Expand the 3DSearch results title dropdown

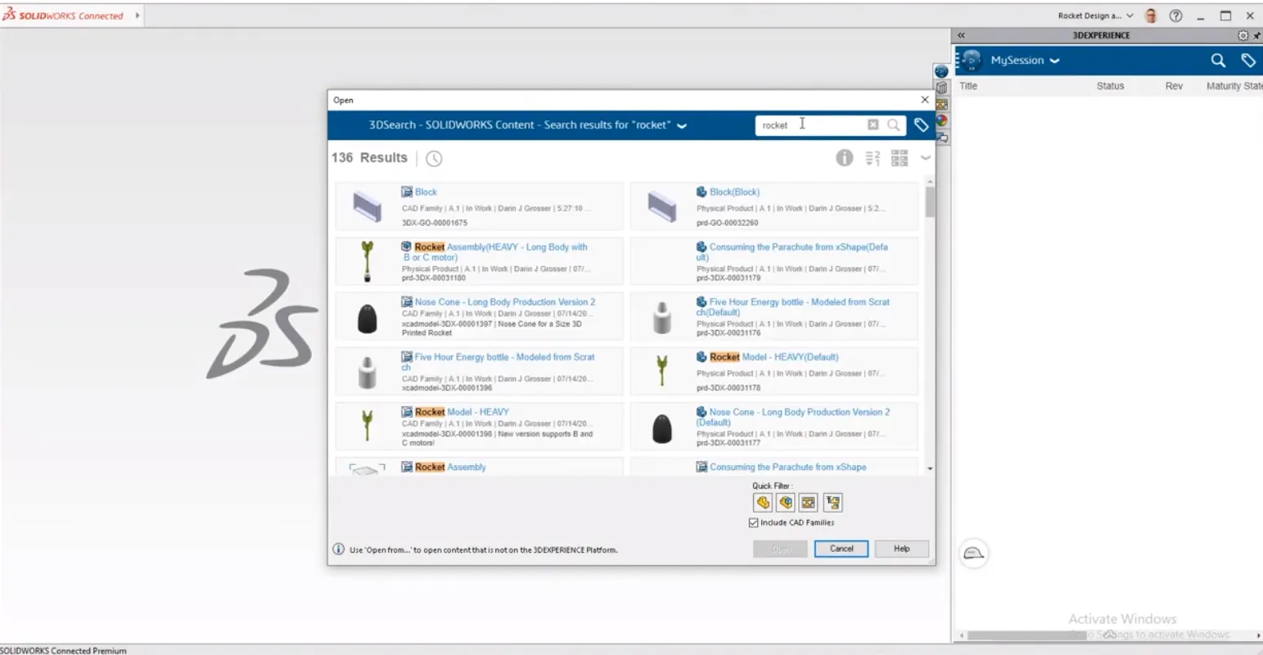click(x=682, y=126)
